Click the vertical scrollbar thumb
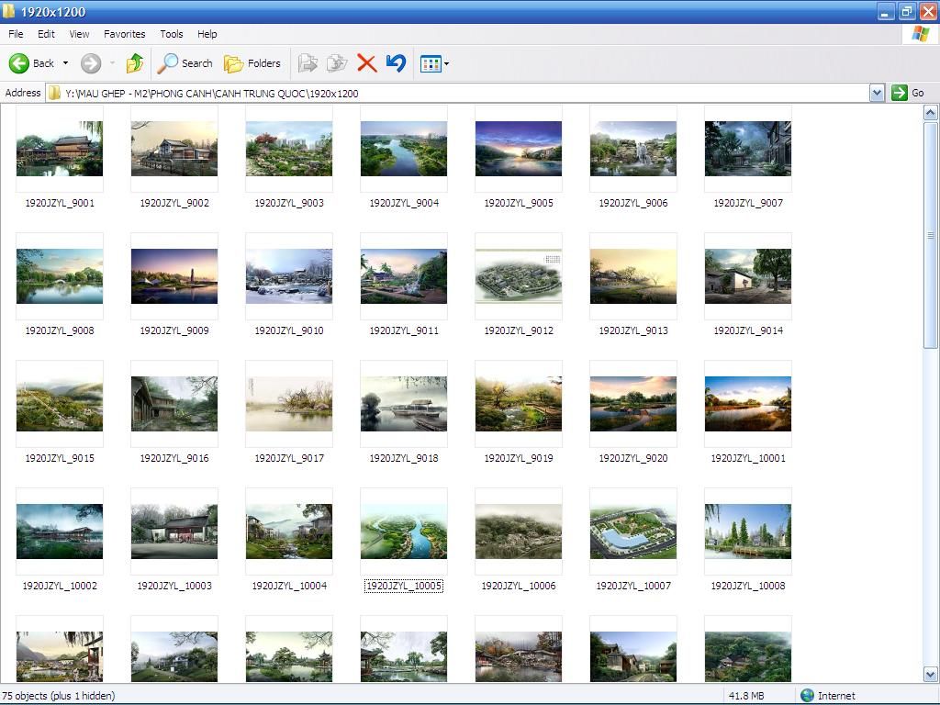 [x=931, y=235]
